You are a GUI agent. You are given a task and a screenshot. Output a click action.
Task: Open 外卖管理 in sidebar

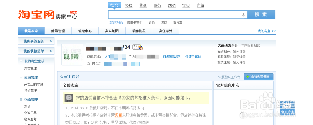tap(31, 68)
